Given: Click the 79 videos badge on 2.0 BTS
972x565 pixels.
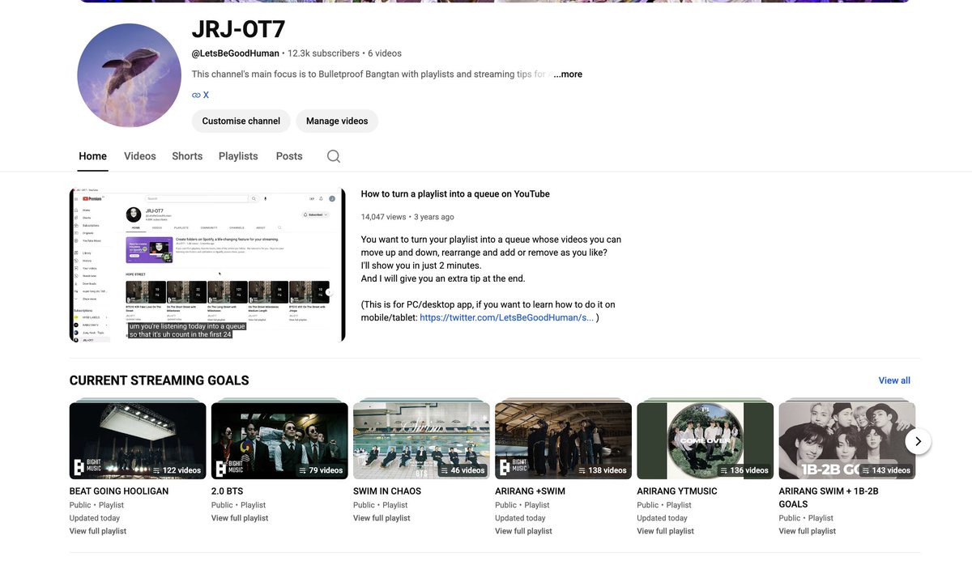Looking at the screenshot, I should pos(321,470).
